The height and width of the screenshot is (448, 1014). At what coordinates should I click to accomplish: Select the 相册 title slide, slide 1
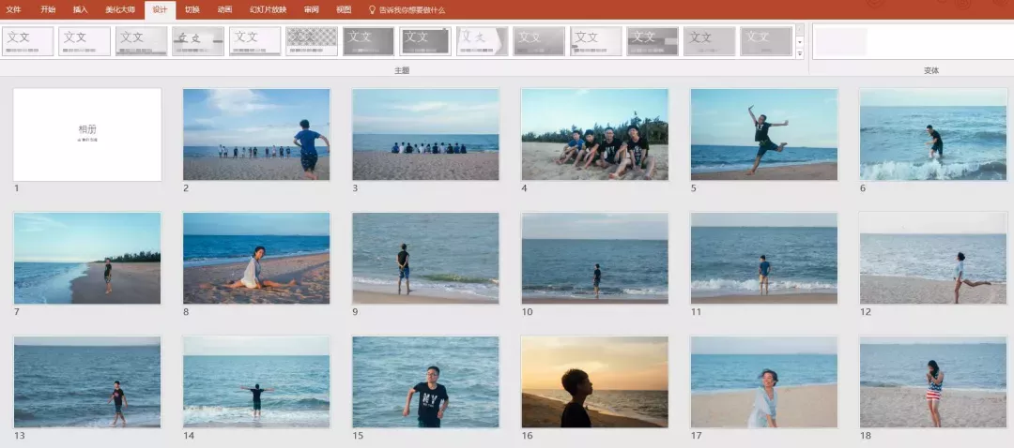coord(87,135)
